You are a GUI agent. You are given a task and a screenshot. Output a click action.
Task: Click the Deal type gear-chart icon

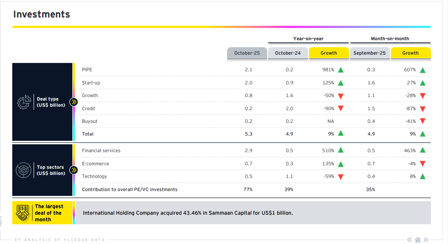(x=24, y=102)
